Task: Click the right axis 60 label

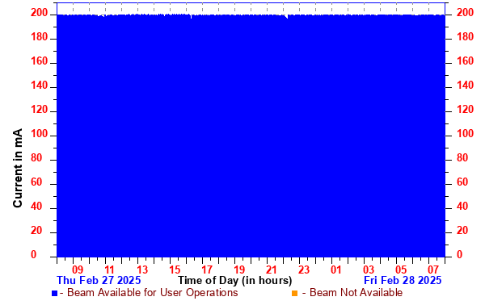Action: click(462, 182)
